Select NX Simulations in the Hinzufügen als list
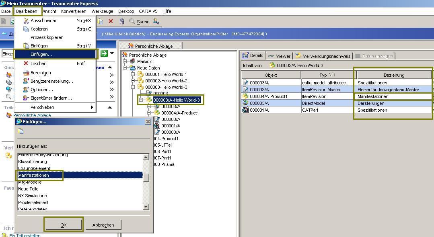Image resolution: width=434 pixels, height=237 pixels. click(80, 196)
